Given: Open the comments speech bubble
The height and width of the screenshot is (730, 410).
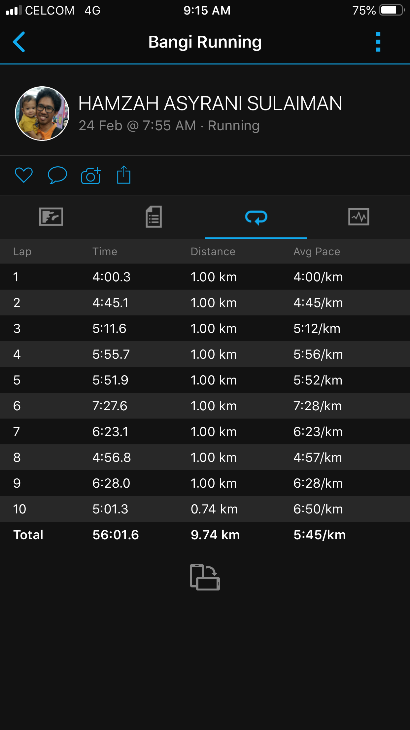Looking at the screenshot, I should point(57,175).
